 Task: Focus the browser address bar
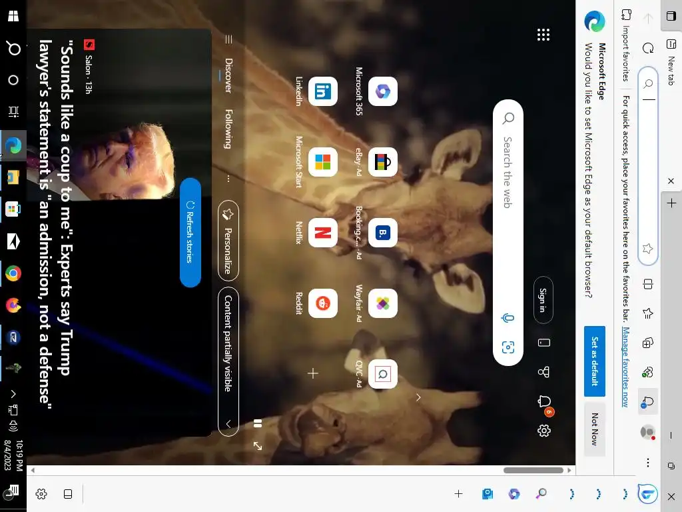(x=647, y=165)
